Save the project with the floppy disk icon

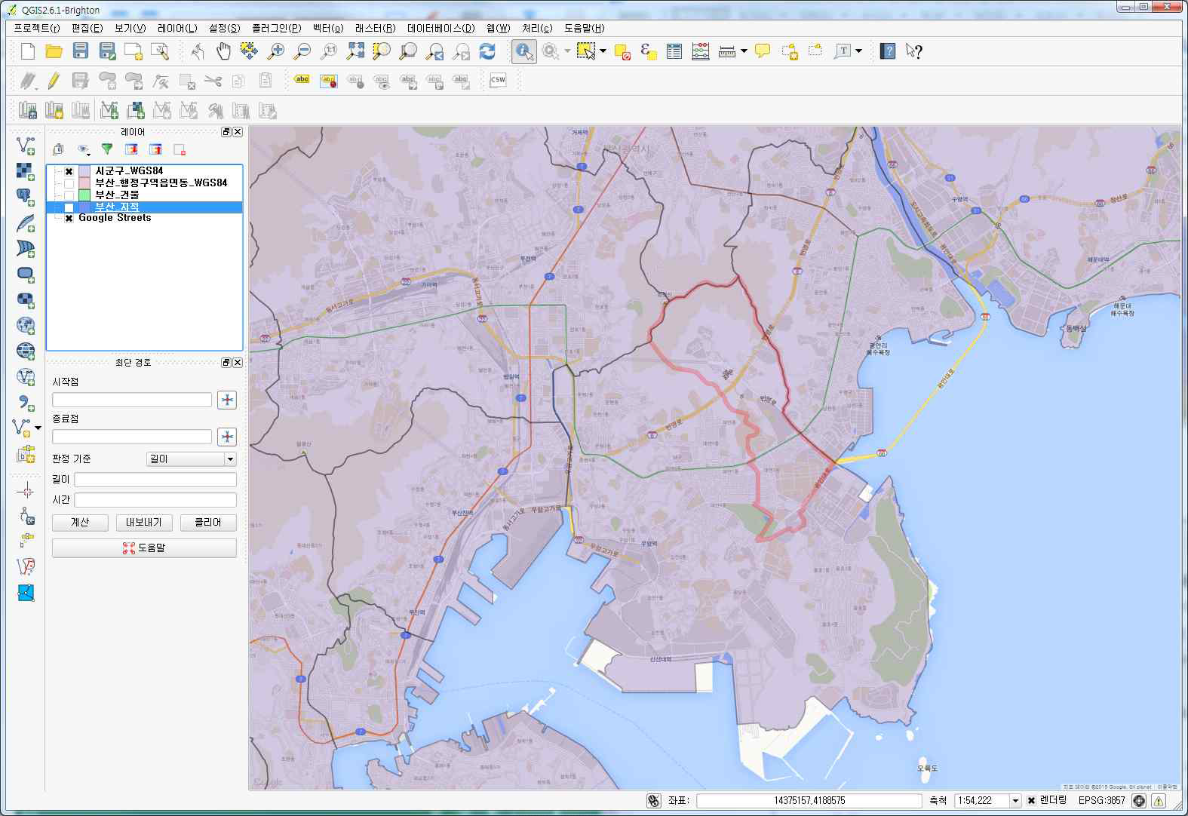tap(81, 51)
